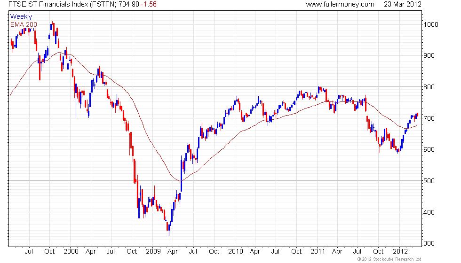Click the 400 price axis label
Viewport: 461px width, 263px height.
(x=429, y=212)
